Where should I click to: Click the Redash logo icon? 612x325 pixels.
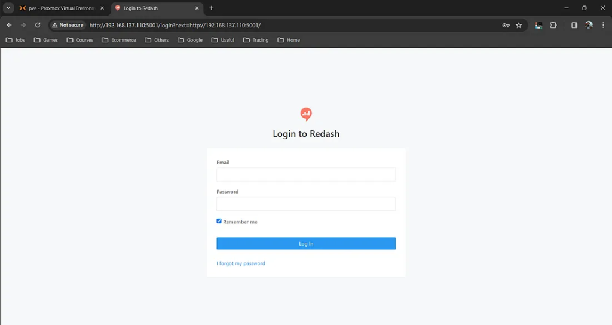click(306, 114)
